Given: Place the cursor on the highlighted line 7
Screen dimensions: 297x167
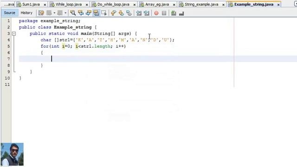Looking at the screenshot, I should click(x=158, y=59).
